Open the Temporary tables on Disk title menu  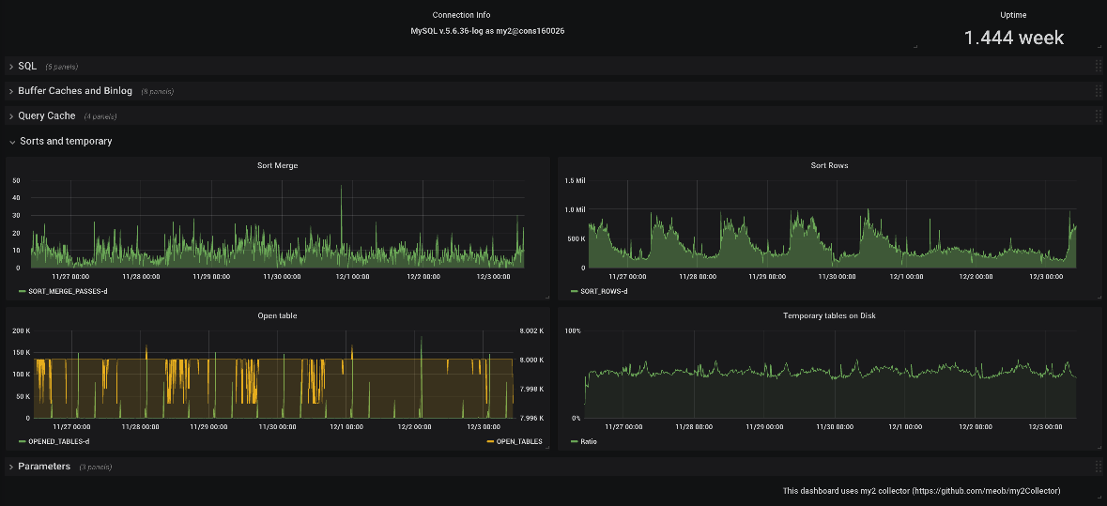829,315
